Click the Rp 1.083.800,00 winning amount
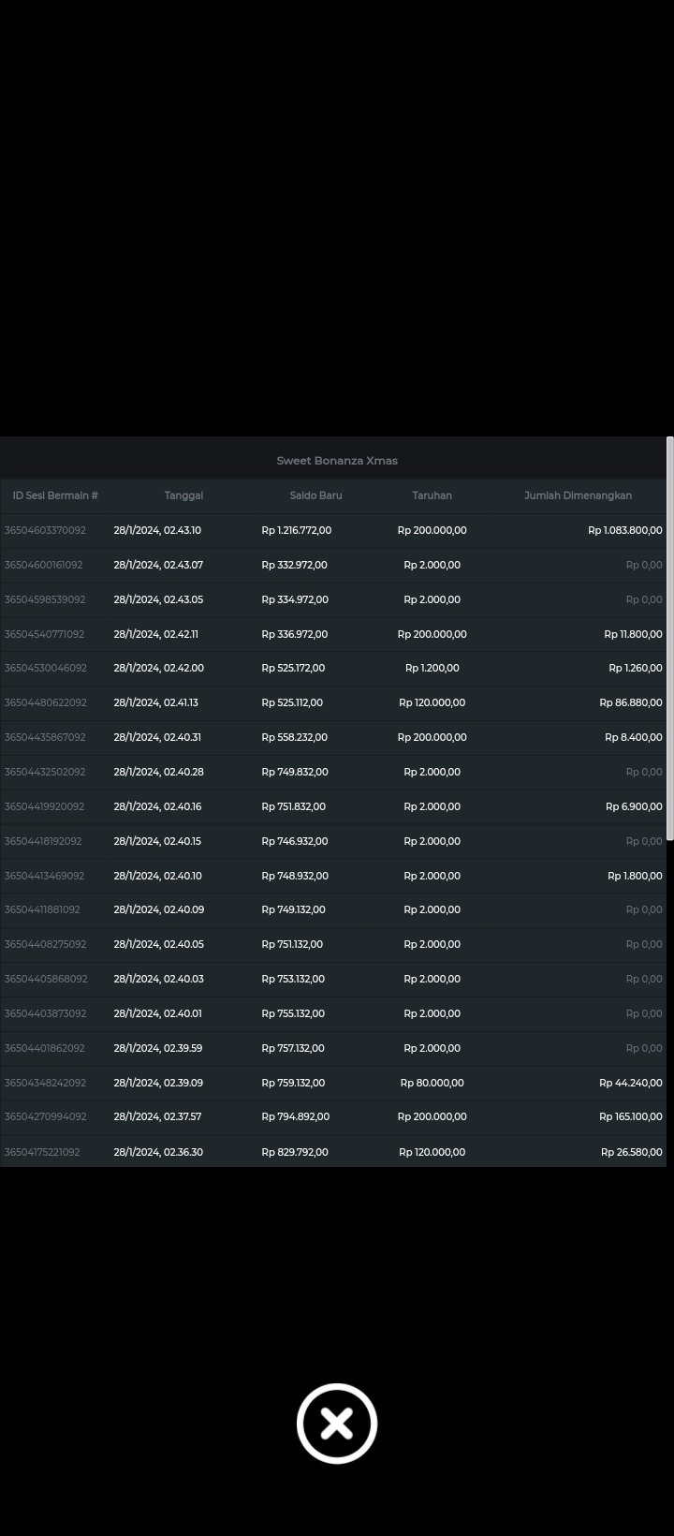Viewport: 674px width, 1536px height. [x=624, y=530]
